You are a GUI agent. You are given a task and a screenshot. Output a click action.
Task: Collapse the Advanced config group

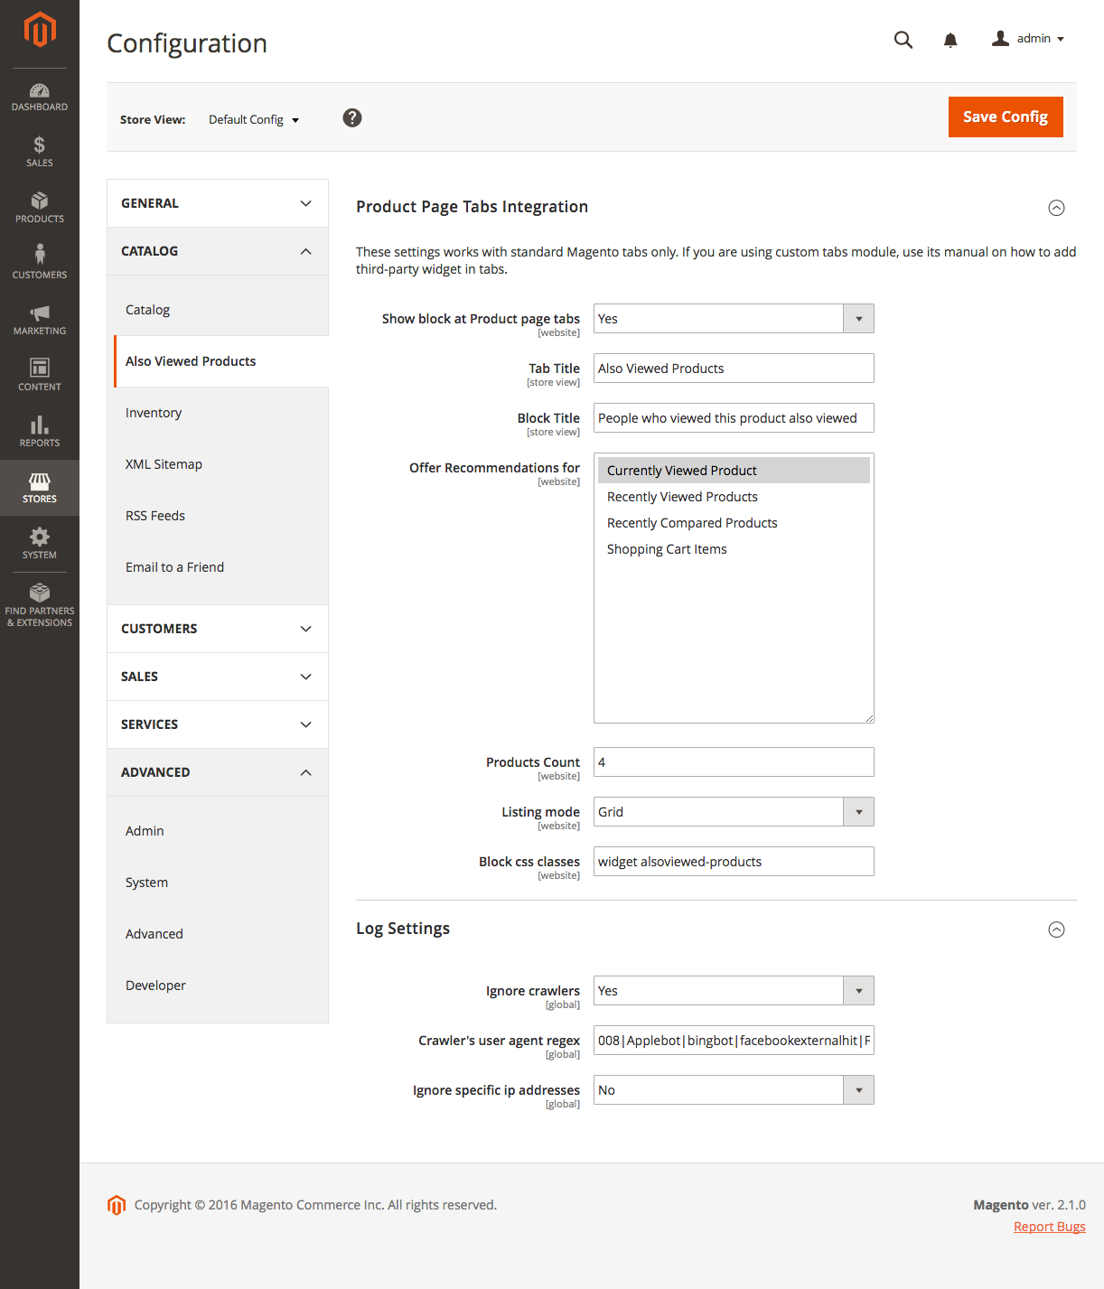point(218,772)
